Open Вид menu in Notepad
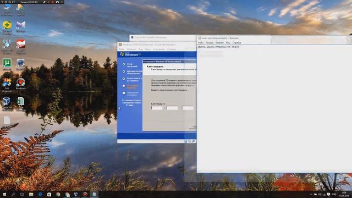 pyautogui.click(x=228, y=43)
